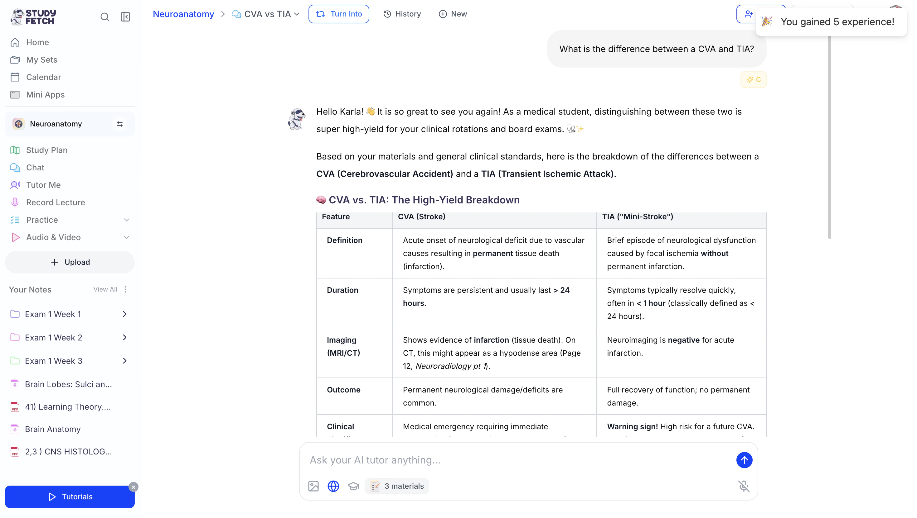Click the Turn Into button
Screen dimensions: 917x518
pyautogui.click(x=338, y=14)
